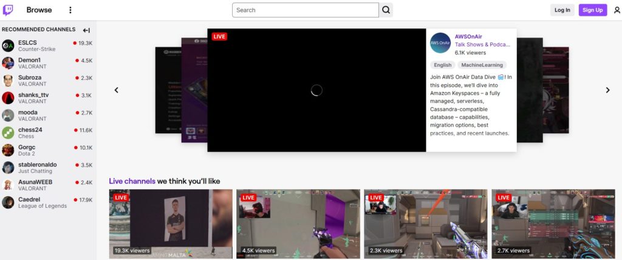Image resolution: width=622 pixels, height=260 pixels.
Task: Open the Talk Shows & Podcasts category link
Action: coord(482,45)
